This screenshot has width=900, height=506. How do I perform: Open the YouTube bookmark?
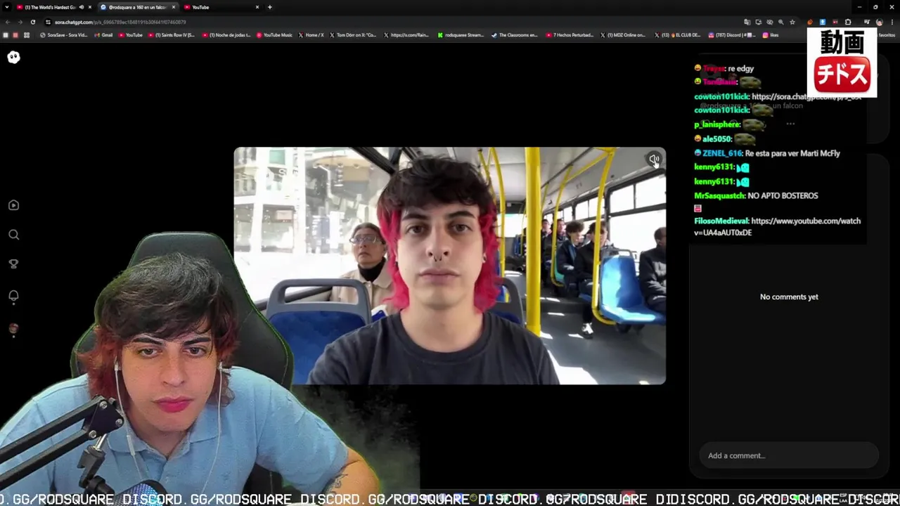[x=131, y=35]
